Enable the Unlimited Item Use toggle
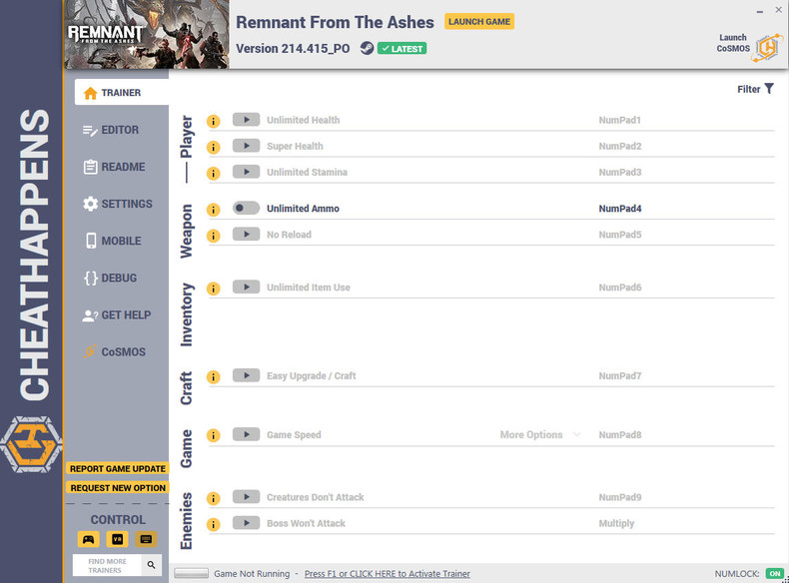The image size is (789, 583). 246,288
